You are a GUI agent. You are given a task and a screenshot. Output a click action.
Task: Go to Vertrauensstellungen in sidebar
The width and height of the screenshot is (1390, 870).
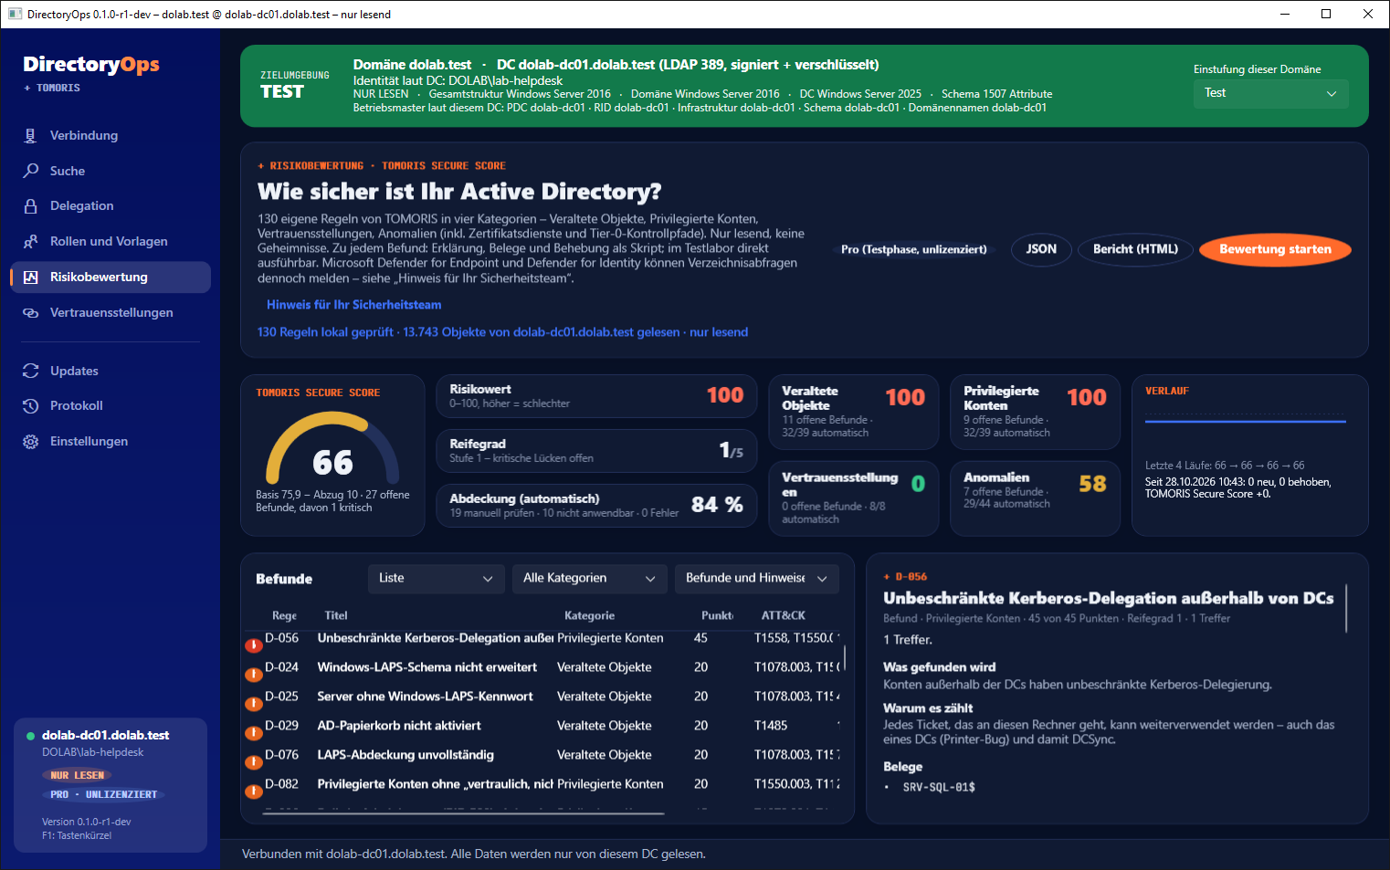111,313
